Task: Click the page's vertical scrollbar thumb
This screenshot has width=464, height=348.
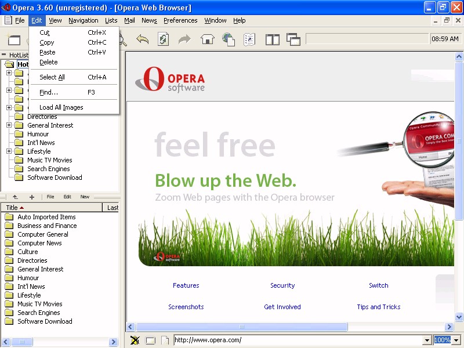Action: [x=459, y=140]
